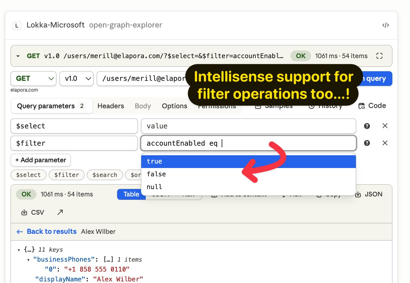Insert the $search chip
The image size is (410, 283).
point(105,175)
